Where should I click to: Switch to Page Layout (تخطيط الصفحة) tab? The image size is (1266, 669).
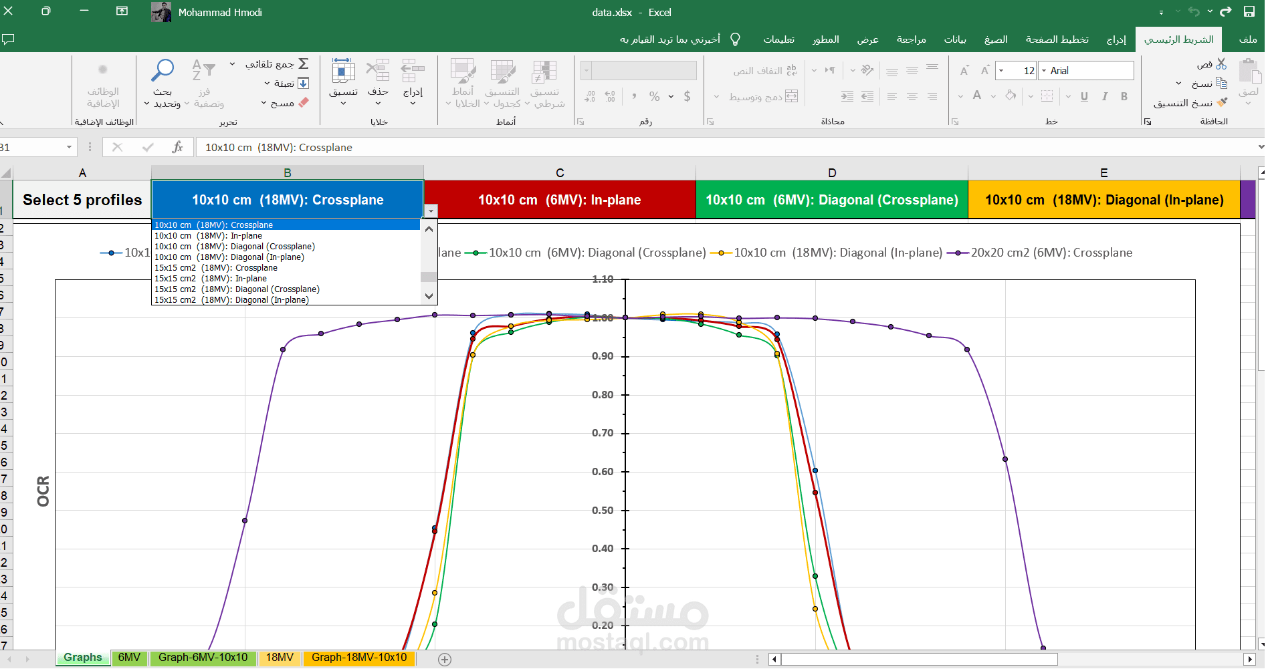click(1057, 39)
